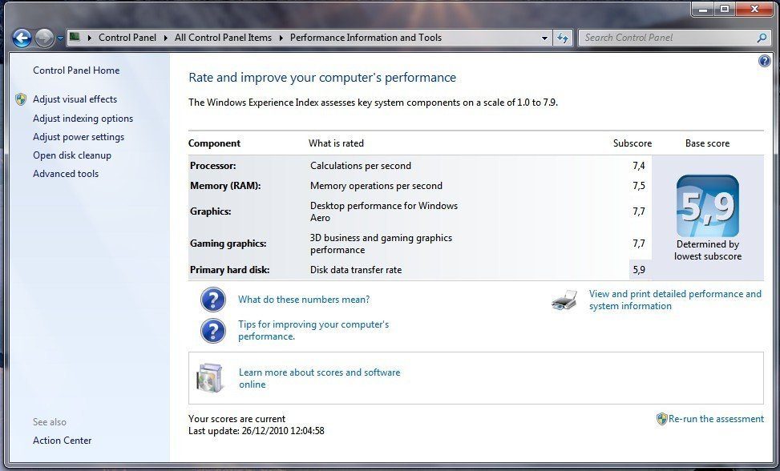Image resolution: width=780 pixels, height=471 pixels.
Task: Click the Gaming graphics row label
Action: click(228, 244)
